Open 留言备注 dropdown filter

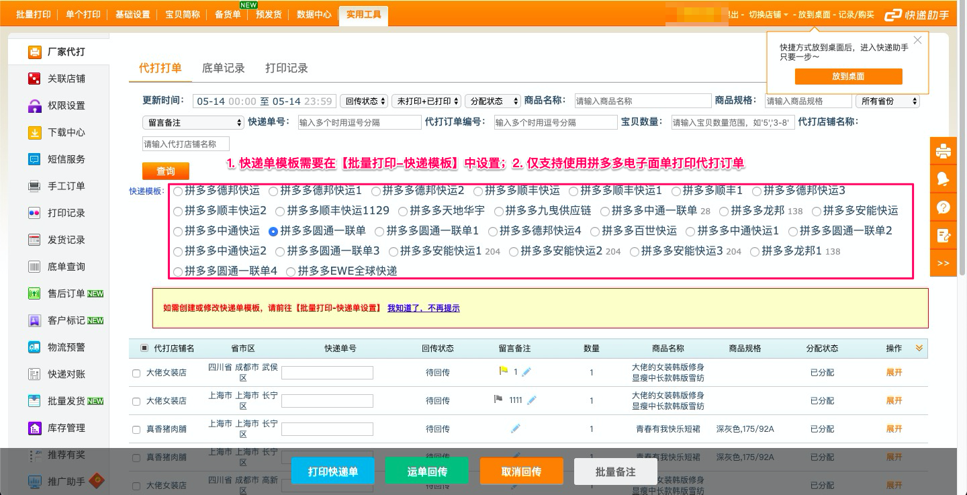pyautogui.click(x=193, y=122)
